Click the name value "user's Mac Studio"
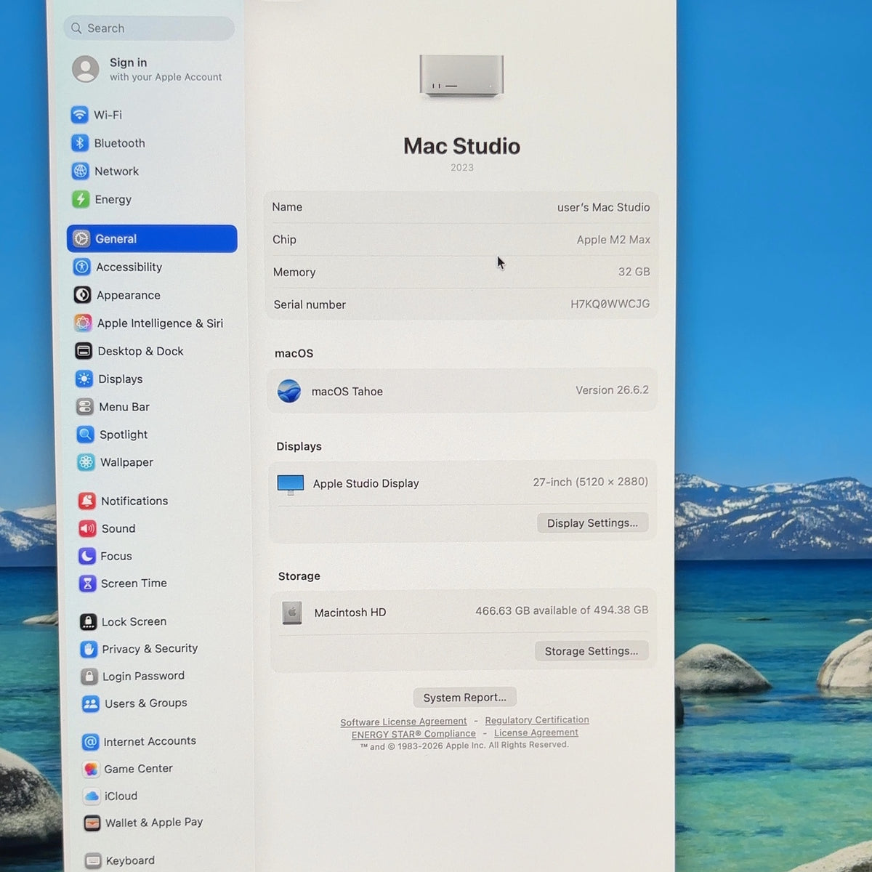Screen dimensions: 872x872 (x=603, y=207)
